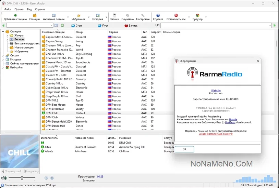
Task: Click the Добавить станцию toolbar icon
Action: coord(15,15)
